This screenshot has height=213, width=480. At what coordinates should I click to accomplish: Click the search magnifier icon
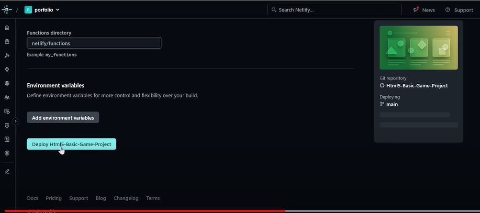click(x=274, y=10)
